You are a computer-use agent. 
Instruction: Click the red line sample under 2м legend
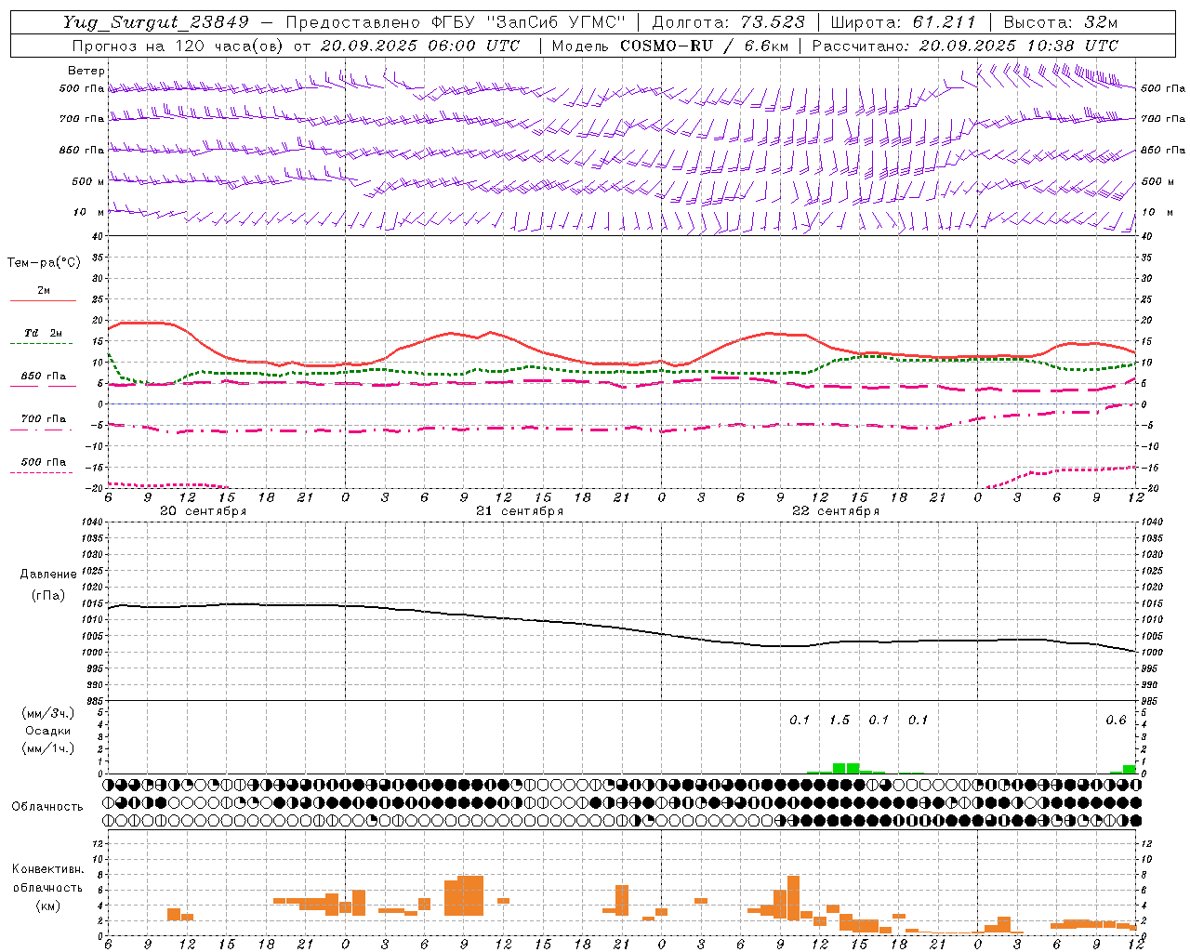pos(43,300)
